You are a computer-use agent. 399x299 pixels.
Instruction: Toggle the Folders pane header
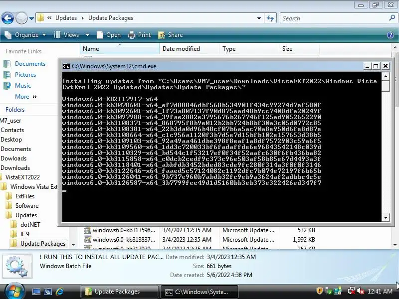(15, 109)
